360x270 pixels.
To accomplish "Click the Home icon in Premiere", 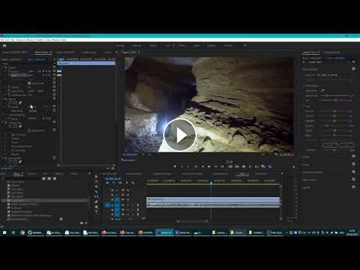I will click(x=4, y=46).
